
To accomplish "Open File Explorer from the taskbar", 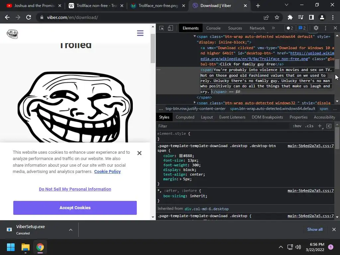I will 25,247.
